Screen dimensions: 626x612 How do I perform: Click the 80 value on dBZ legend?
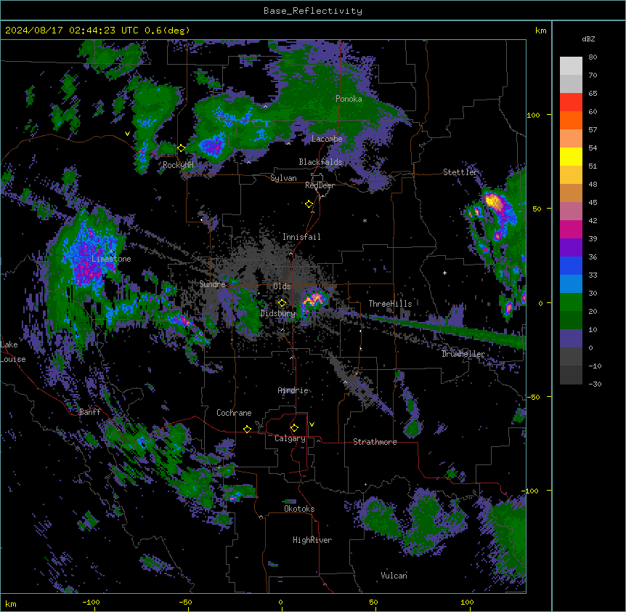coord(593,57)
